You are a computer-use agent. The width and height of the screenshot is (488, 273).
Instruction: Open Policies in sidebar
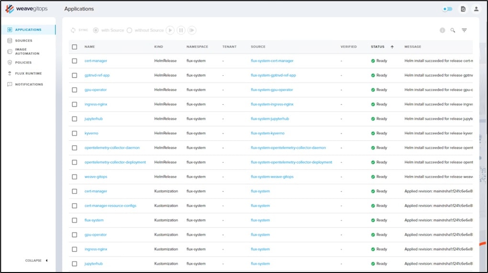click(23, 62)
